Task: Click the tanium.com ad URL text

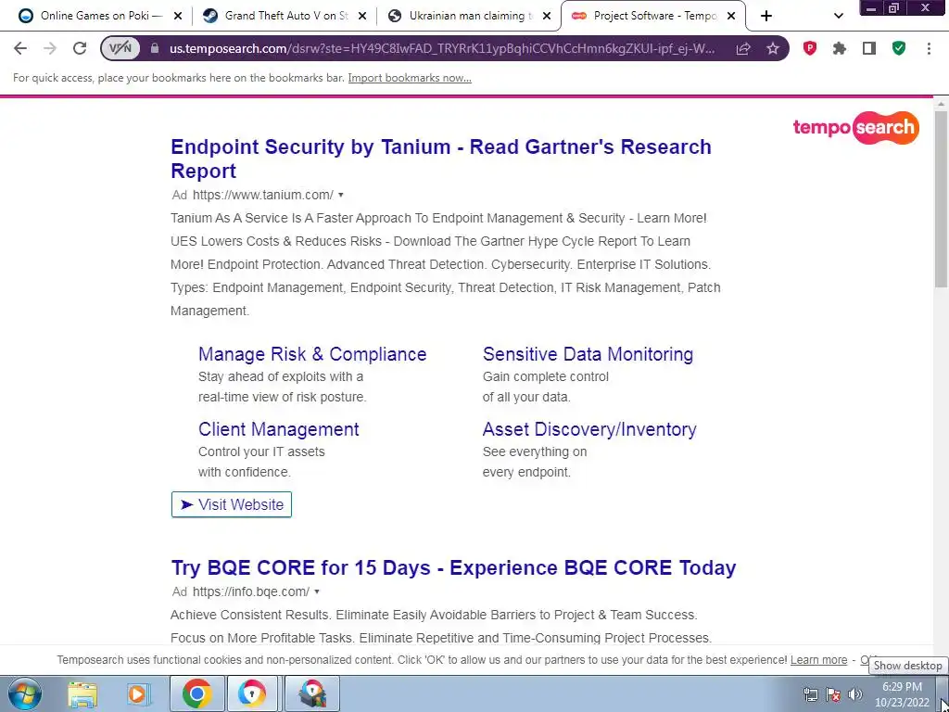Action: point(262,195)
